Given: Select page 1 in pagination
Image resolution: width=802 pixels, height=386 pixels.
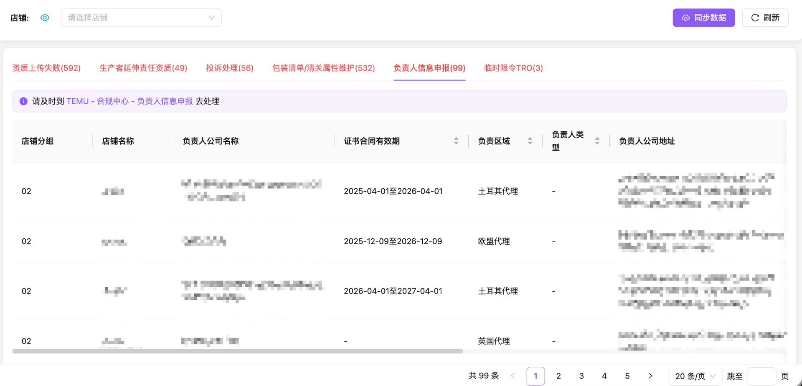Looking at the screenshot, I should pos(536,376).
